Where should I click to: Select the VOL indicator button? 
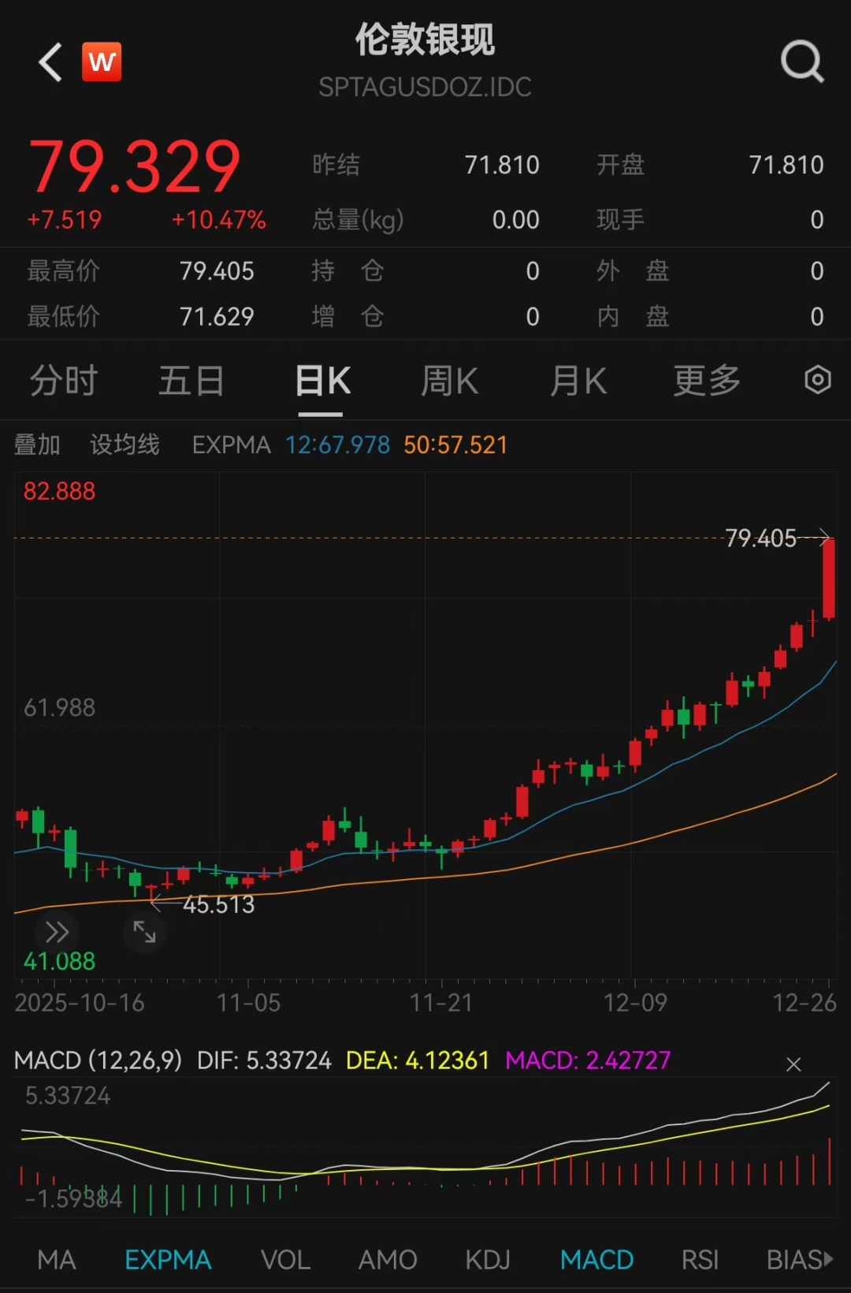[x=285, y=1260]
